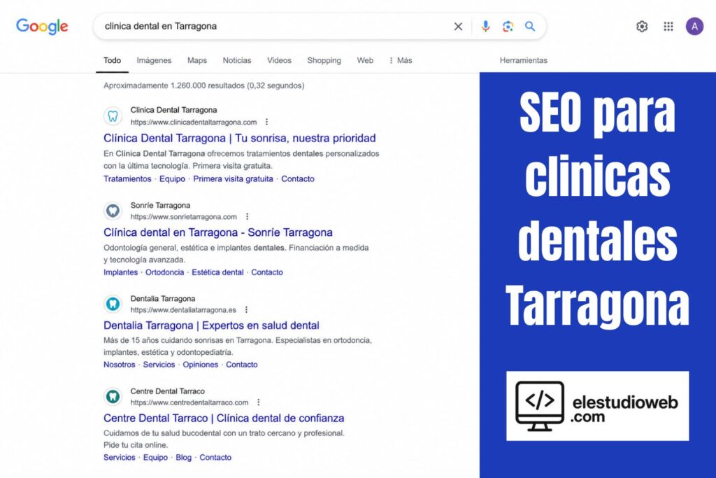Viewport: 716px width, 478px height.
Task: Click the Clinica Dental Tarragona tooth favicon
Action: coord(113,116)
